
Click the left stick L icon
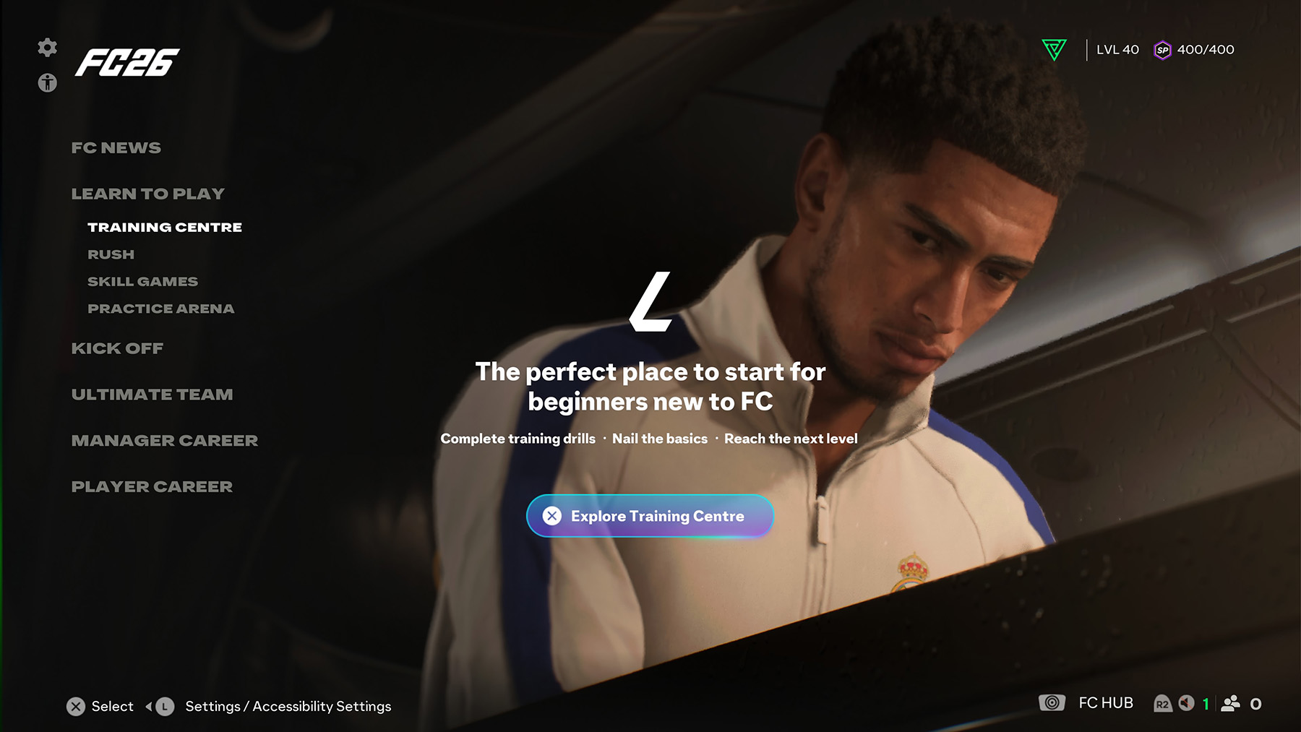pos(164,707)
